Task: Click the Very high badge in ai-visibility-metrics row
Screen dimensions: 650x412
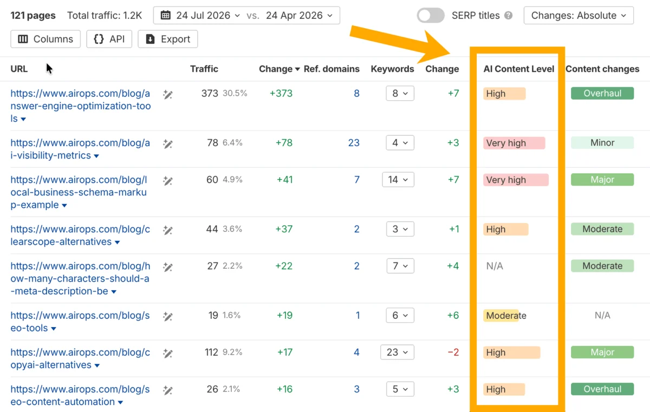Action: (x=514, y=143)
